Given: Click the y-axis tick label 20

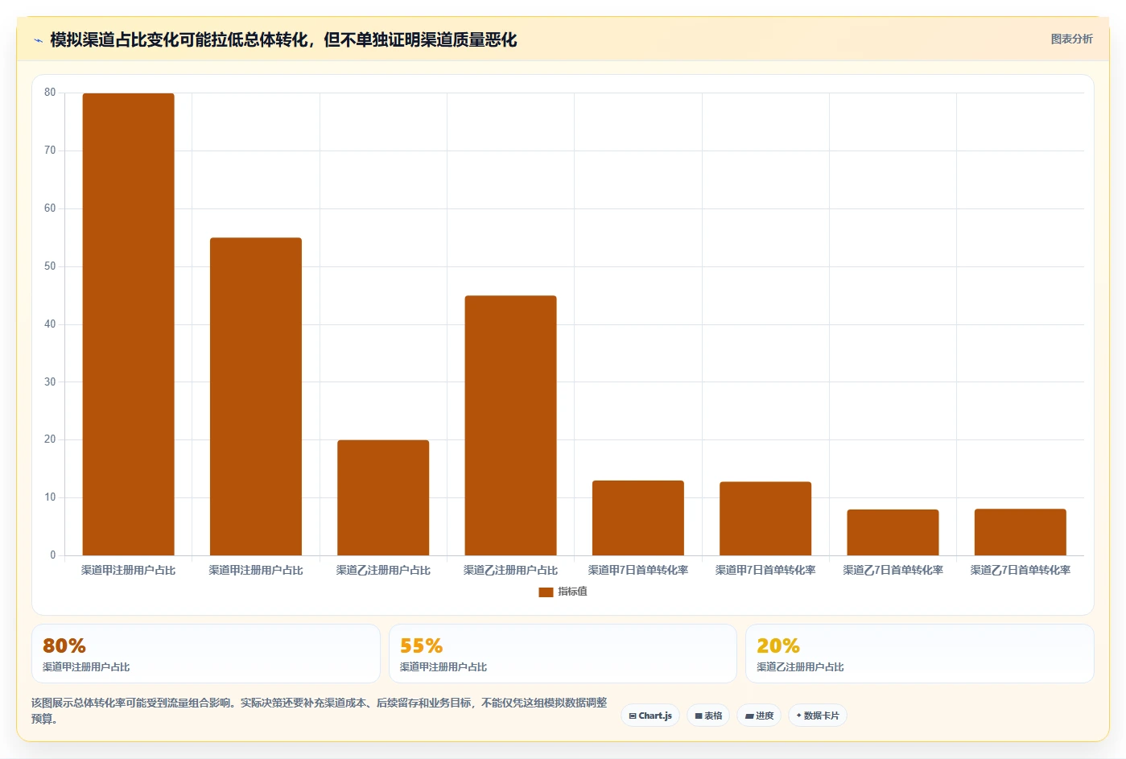Looking at the screenshot, I should pos(50,439).
